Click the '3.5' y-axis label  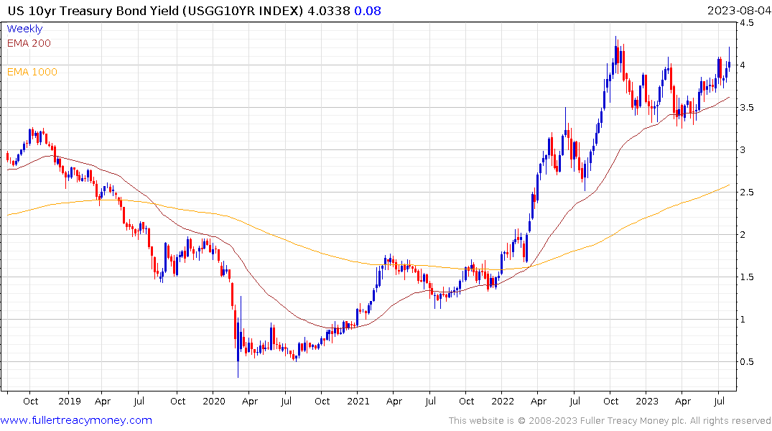(746, 107)
